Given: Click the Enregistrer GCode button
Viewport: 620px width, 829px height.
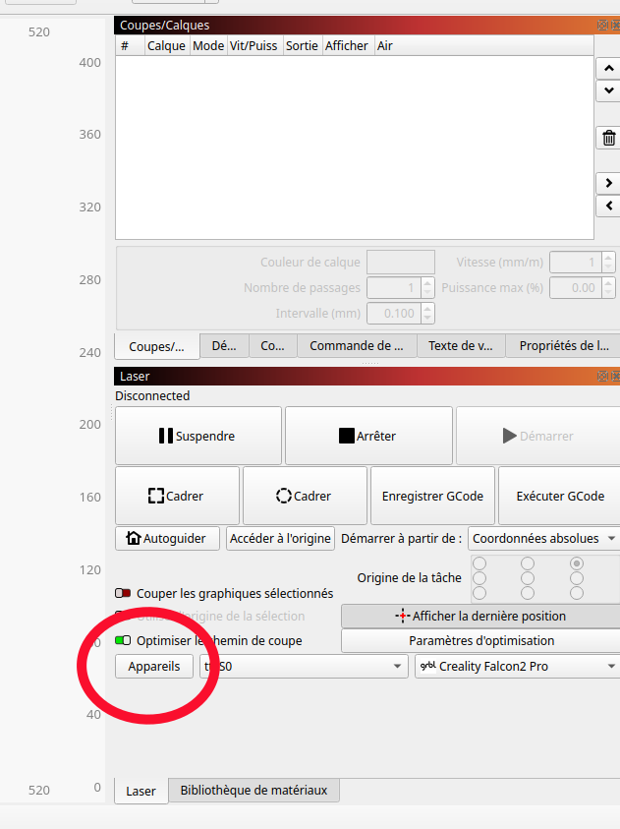Looking at the screenshot, I should pyautogui.click(x=432, y=496).
